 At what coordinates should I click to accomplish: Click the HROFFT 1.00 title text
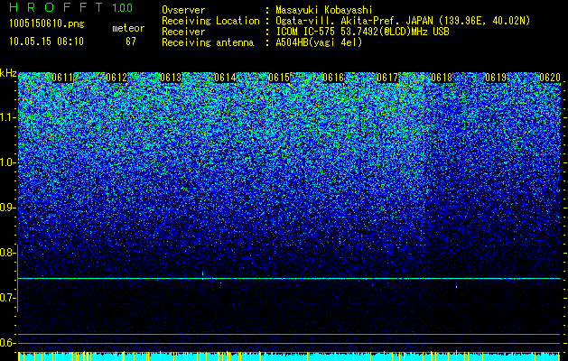click(x=70, y=7)
